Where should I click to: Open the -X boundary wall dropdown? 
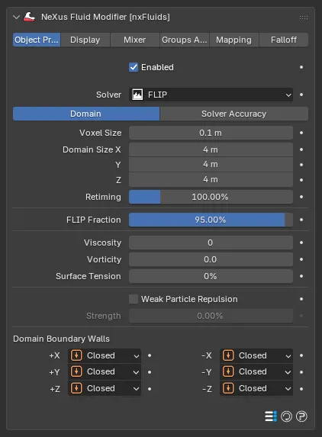pyautogui.click(x=256, y=356)
